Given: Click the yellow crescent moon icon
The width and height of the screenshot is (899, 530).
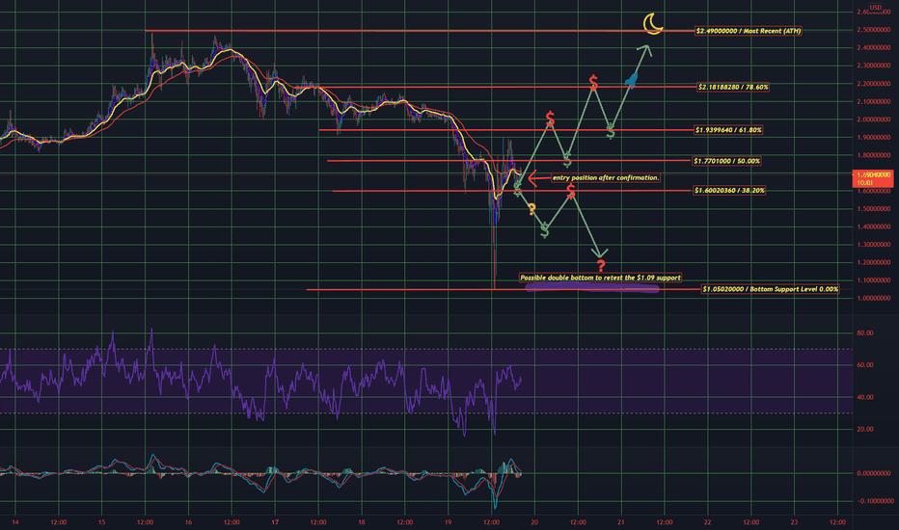Looking at the screenshot, I should click(x=652, y=24).
